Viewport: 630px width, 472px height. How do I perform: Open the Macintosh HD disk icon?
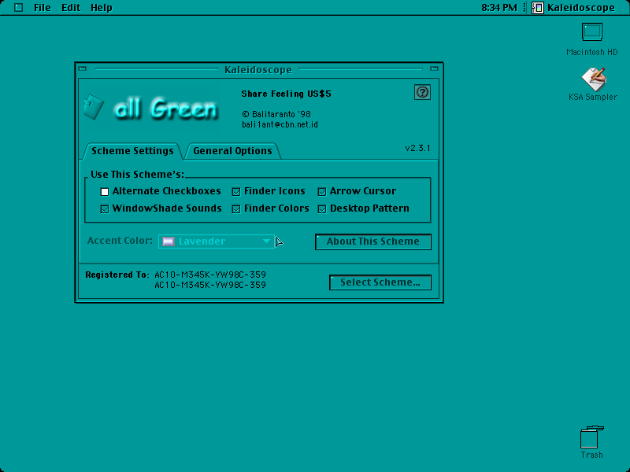point(592,32)
